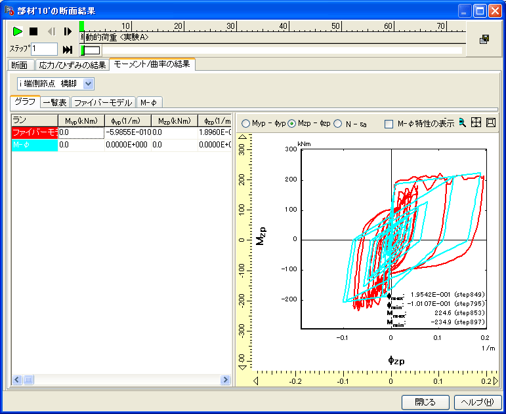Click the 閉じる button
This screenshot has height=414, width=506.
pyautogui.click(x=425, y=402)
